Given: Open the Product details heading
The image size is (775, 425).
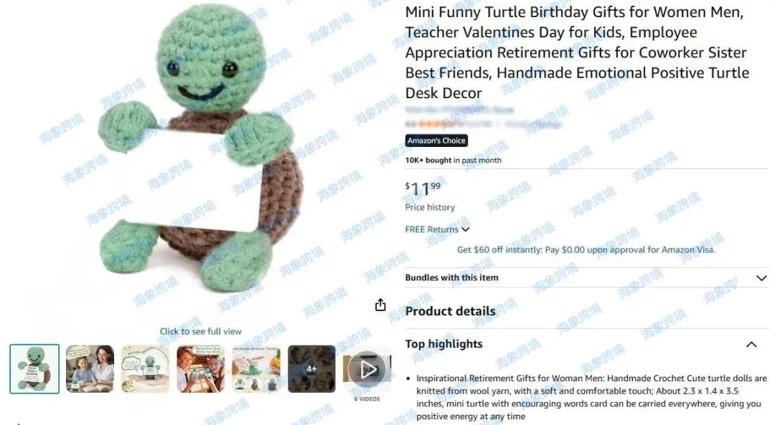Looking at the screenshot, I should click(x=450, y=312).
